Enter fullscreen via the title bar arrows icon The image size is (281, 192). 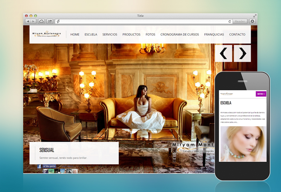[255, 16]
